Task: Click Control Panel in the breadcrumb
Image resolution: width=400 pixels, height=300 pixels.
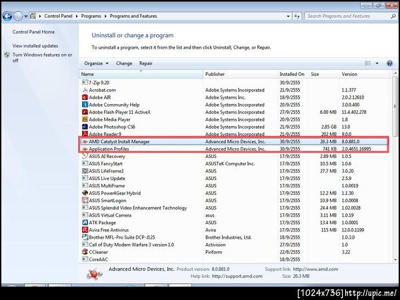Action: pyautogui.click(x=58, y=16)
